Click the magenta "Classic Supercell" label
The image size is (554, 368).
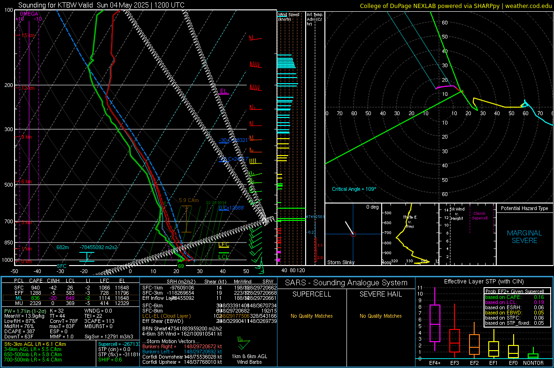tap(480, 216)
